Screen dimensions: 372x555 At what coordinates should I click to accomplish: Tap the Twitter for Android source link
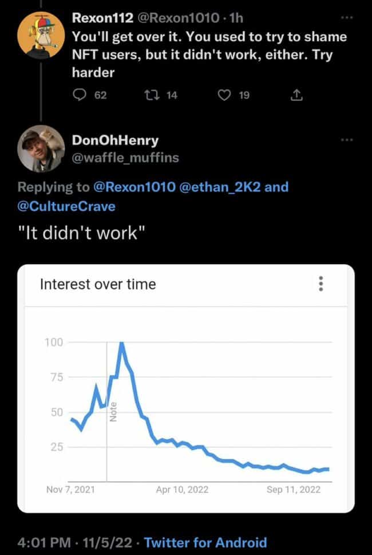tap(205, 542)
